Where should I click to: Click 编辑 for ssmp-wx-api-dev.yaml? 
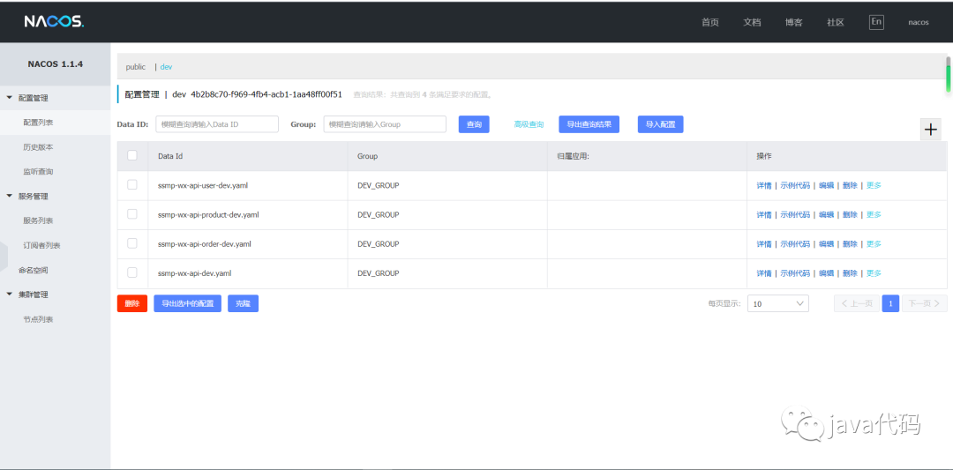pos(826,274)
